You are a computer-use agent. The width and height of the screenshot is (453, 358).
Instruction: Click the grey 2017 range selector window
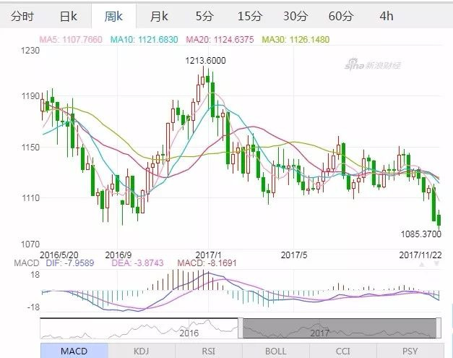[x=340, y=328]
